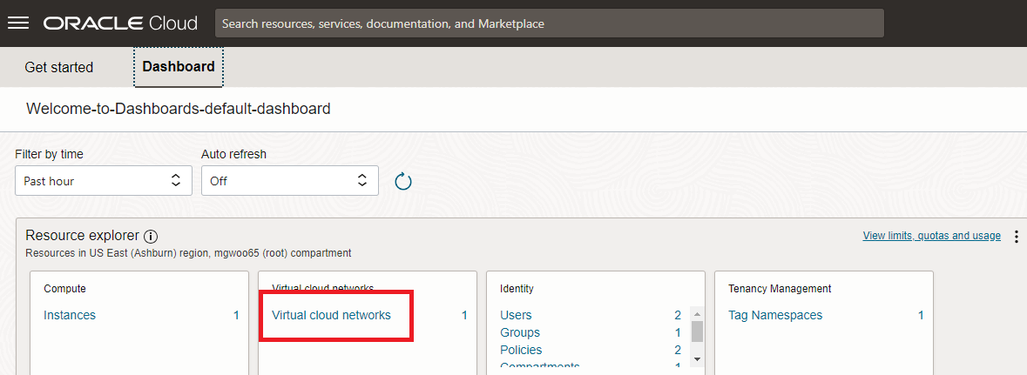
Task: Open the Identity Policies link
Action: pyautogui.click(x=522, y=350)
